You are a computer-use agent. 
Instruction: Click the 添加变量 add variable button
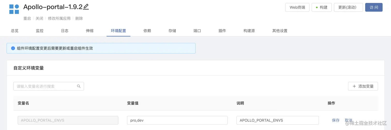[x=363, y=86]
